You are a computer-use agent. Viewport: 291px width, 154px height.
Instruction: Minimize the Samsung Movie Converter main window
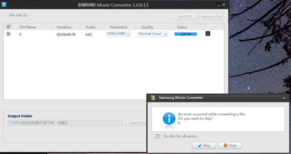tap(218, 5)
